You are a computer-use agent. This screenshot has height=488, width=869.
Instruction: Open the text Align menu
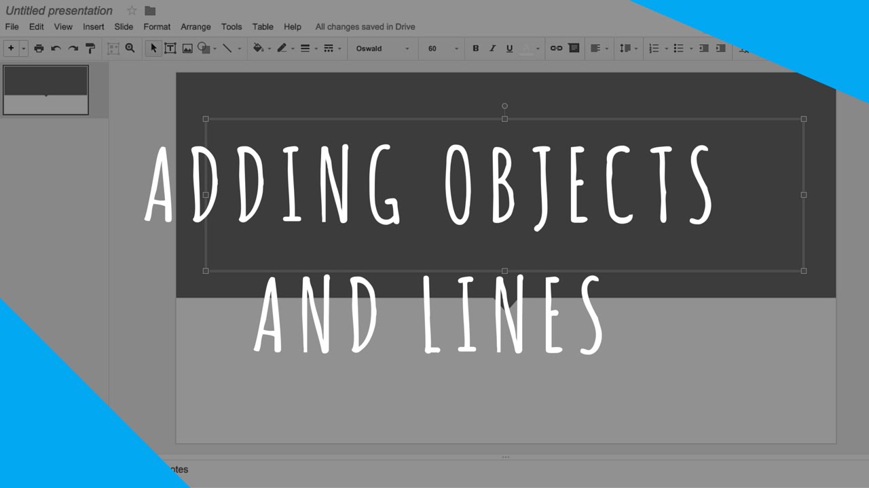click(x=599, y=48)
